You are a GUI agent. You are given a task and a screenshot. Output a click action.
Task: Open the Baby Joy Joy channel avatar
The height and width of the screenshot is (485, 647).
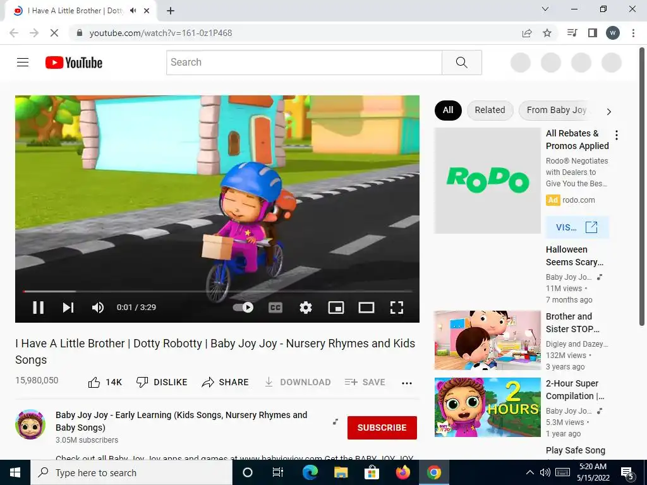[x=30, y=424]
